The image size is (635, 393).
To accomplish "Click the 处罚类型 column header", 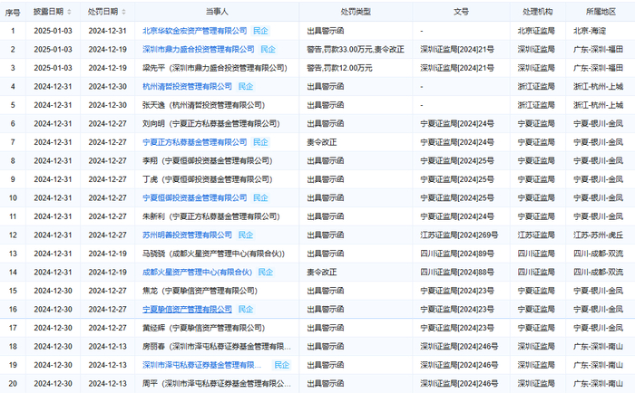I will 356,12.
